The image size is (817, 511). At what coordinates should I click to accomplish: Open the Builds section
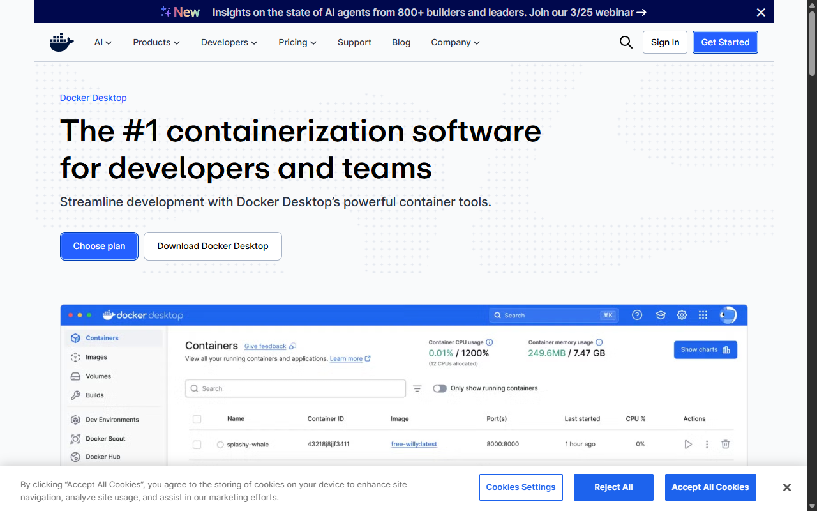pyautogui.click(x=75, y=395)
